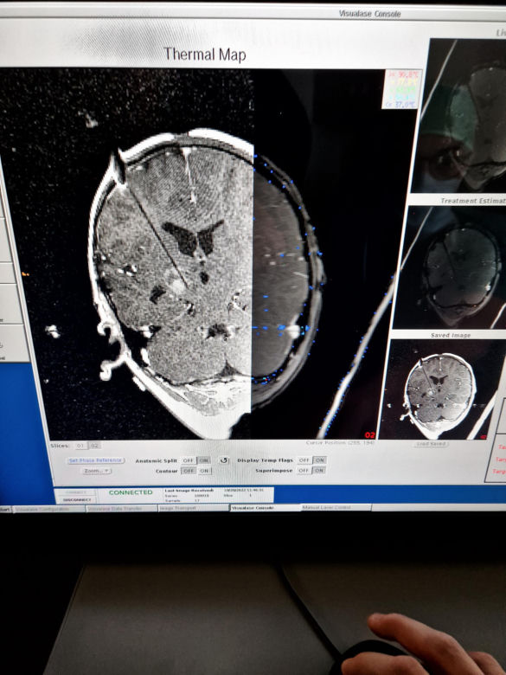Set Contour to ON

[204, 471]
